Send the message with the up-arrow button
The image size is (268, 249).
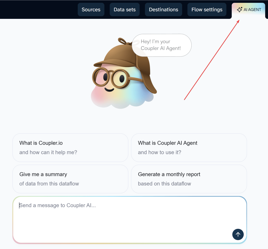(238, 234)
